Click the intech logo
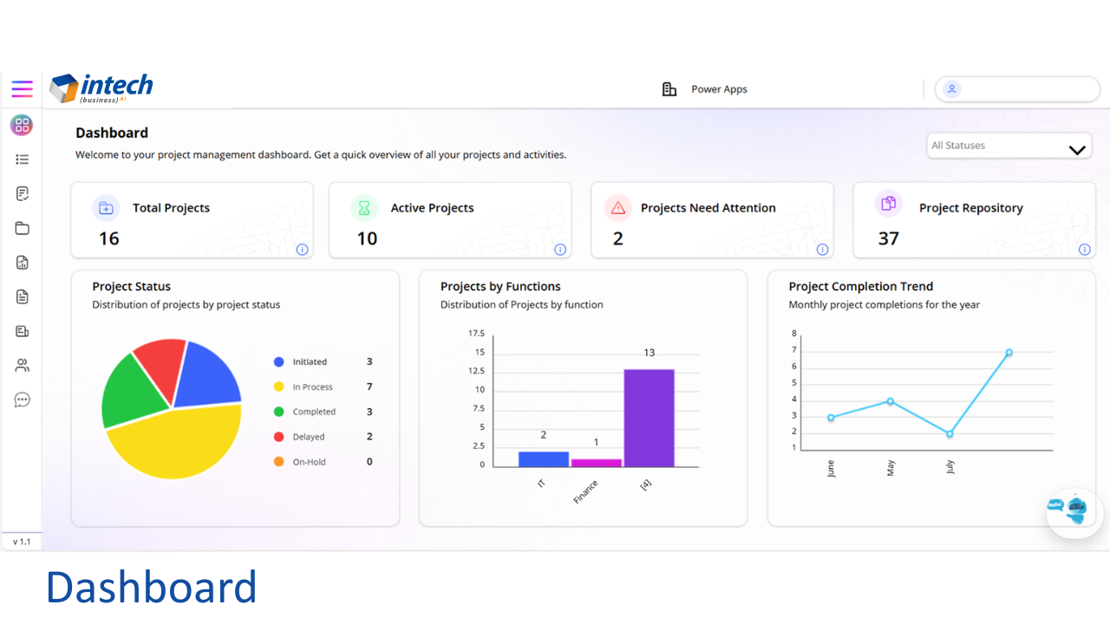 click(101, 88)
